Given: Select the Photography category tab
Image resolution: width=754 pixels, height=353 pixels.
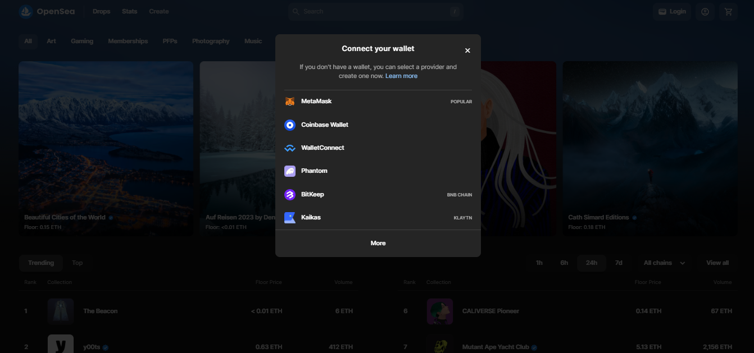Looking at the screenshot, I should tap(211, 41).
